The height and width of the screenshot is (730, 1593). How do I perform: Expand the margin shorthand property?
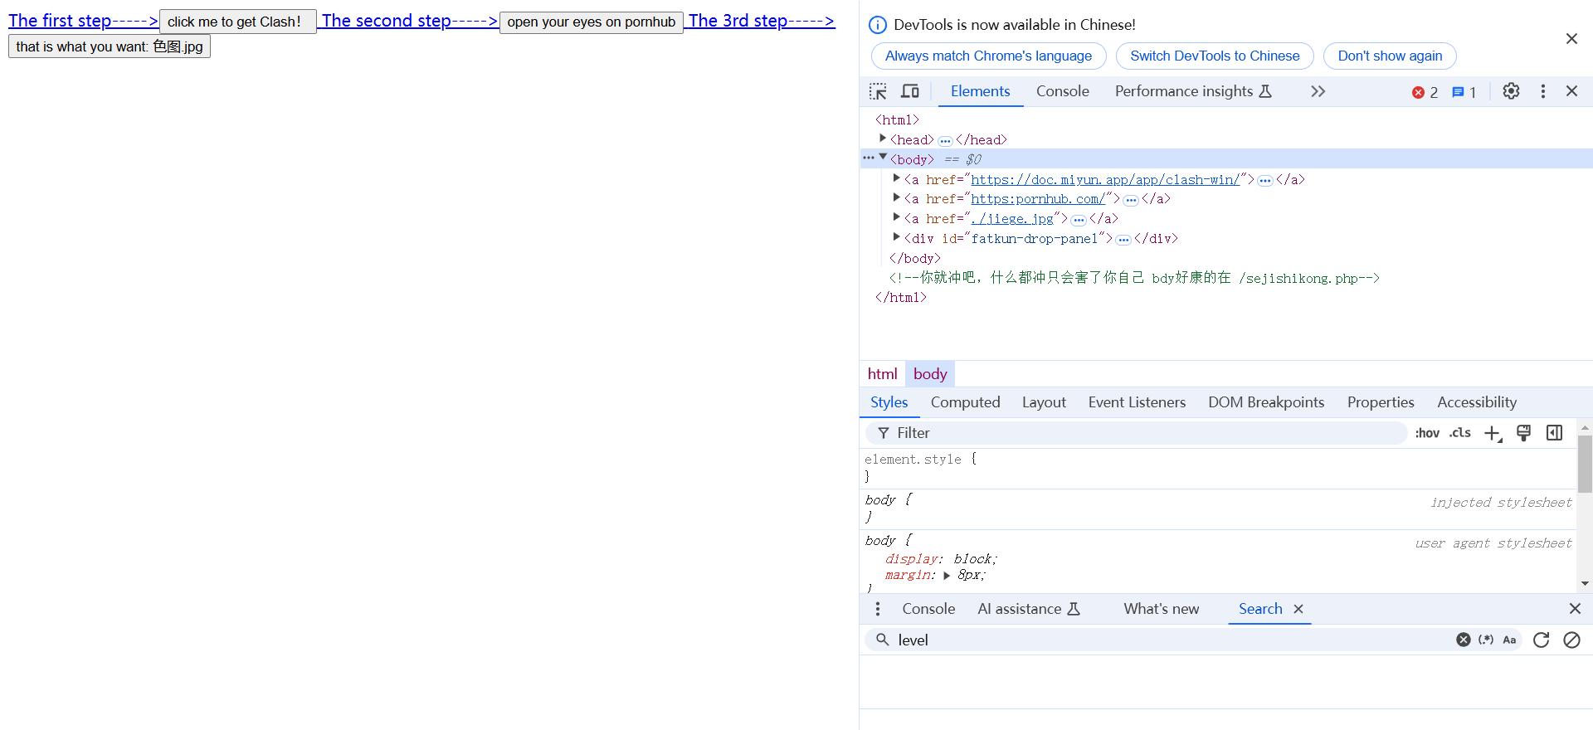[947, 576]
